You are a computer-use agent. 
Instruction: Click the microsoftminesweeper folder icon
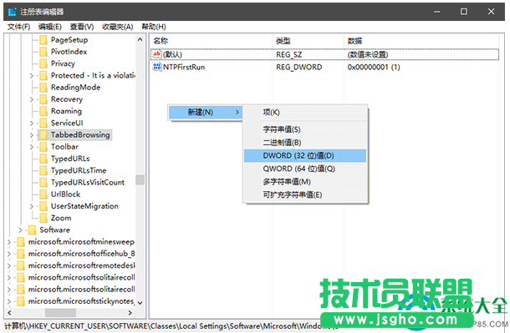pos(21,242)
